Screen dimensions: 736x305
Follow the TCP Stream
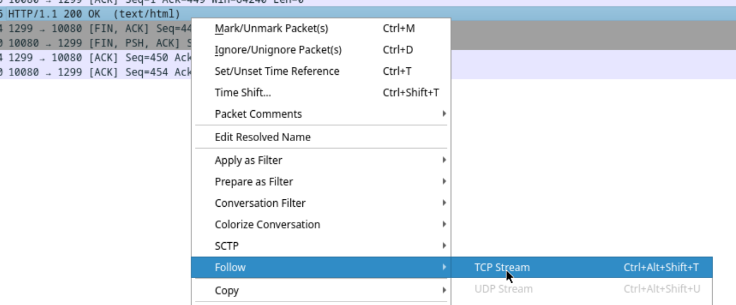pos(502,267)
